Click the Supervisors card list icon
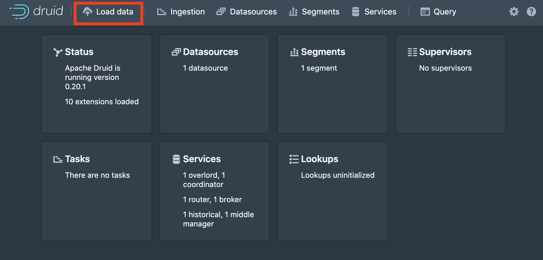The image size is (543, 260). point(412,52)
